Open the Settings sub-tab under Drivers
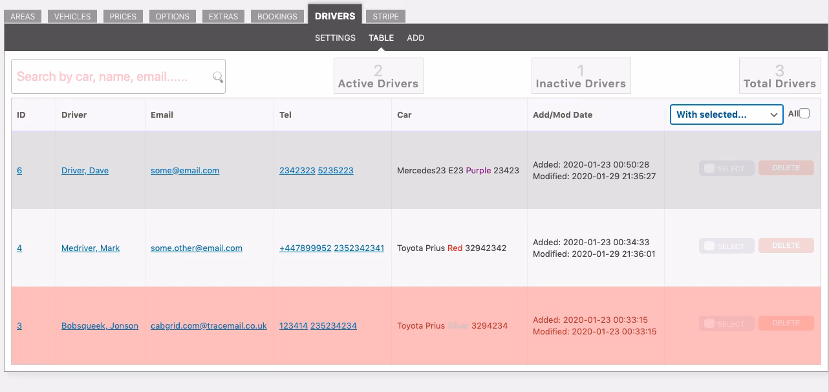This screenshot has width=829, height=392. click(x=335, y=38)
